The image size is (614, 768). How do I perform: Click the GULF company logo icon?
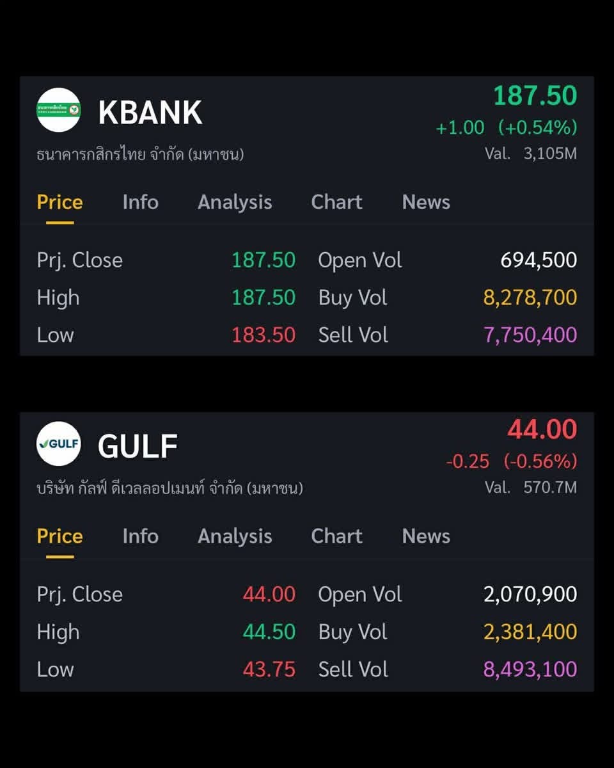point(58,444)
